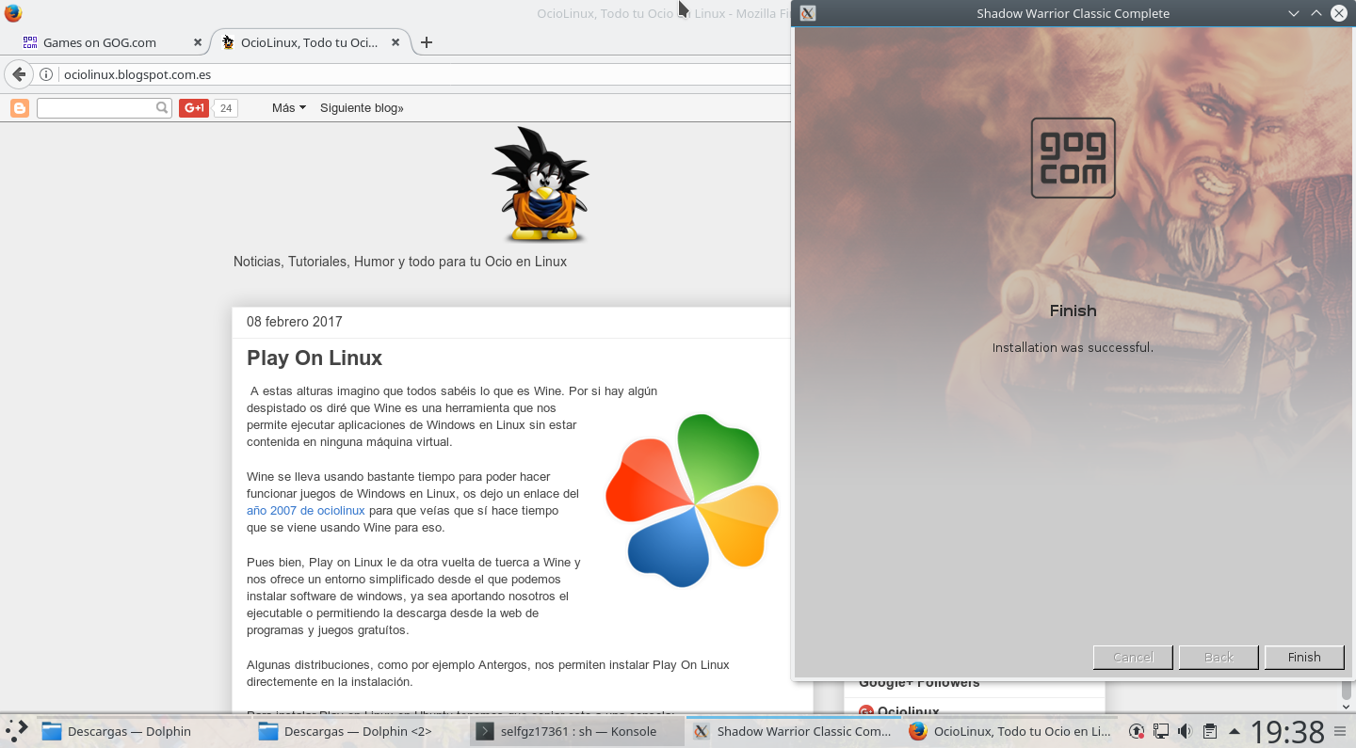Go back using Firefox back arrow
This screenshot has height=748, width=1356.
pyautogui.click(x=18, y=74)
